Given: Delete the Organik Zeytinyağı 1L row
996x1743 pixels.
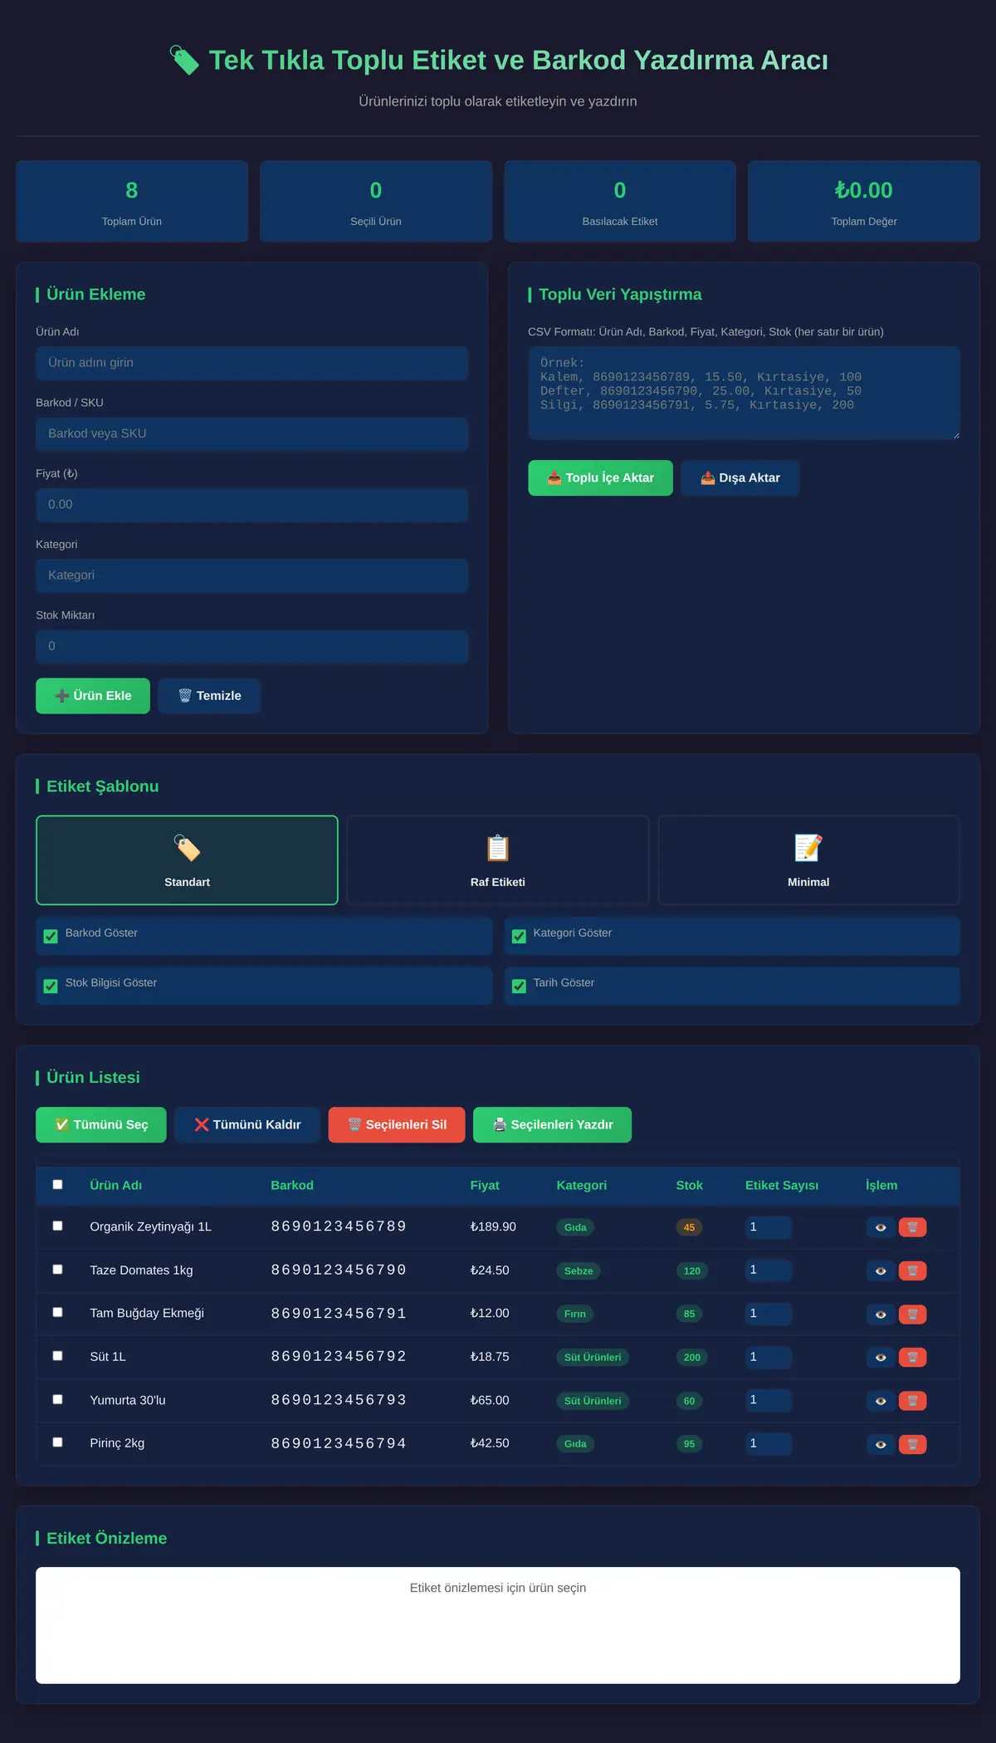Looking at the screenshot, I should 912,1227.
